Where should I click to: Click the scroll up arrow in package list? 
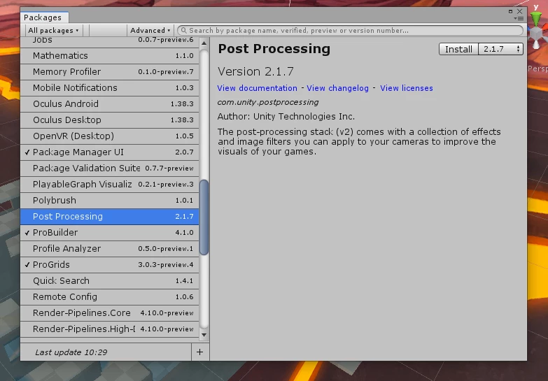pyautogui.click(x=204, y=43)
